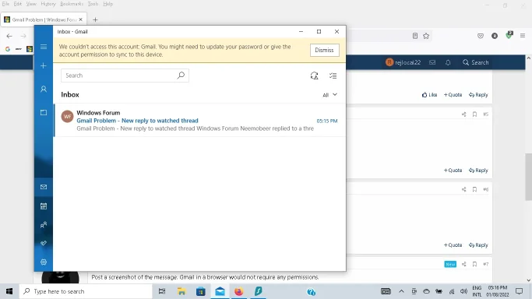Open Microsoft Store from the taskbar
The image size is (532, 299).
click(201, 291)
